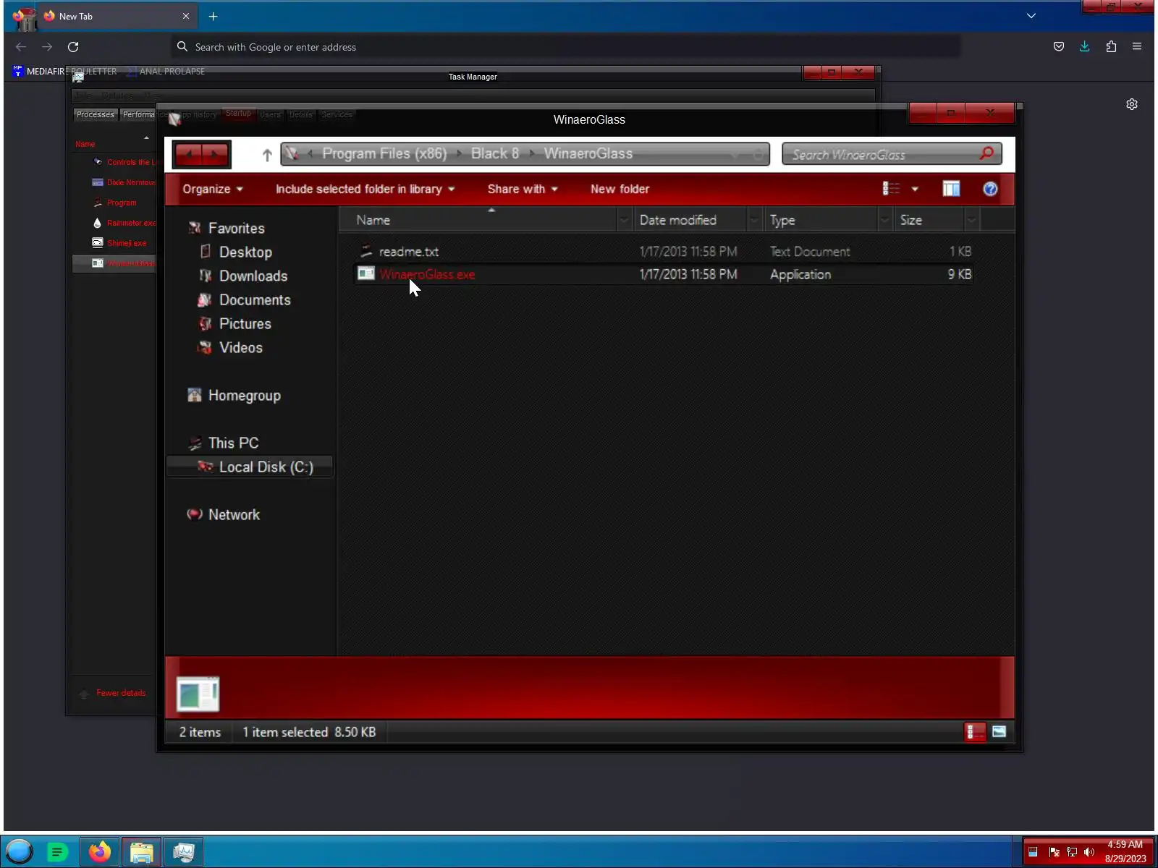Click the Action Center flag in tray
The image size is (1158, 868).
pos(1054,852)
